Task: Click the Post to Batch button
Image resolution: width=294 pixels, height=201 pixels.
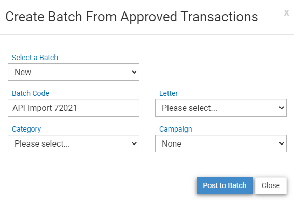Action: (225, 185)
